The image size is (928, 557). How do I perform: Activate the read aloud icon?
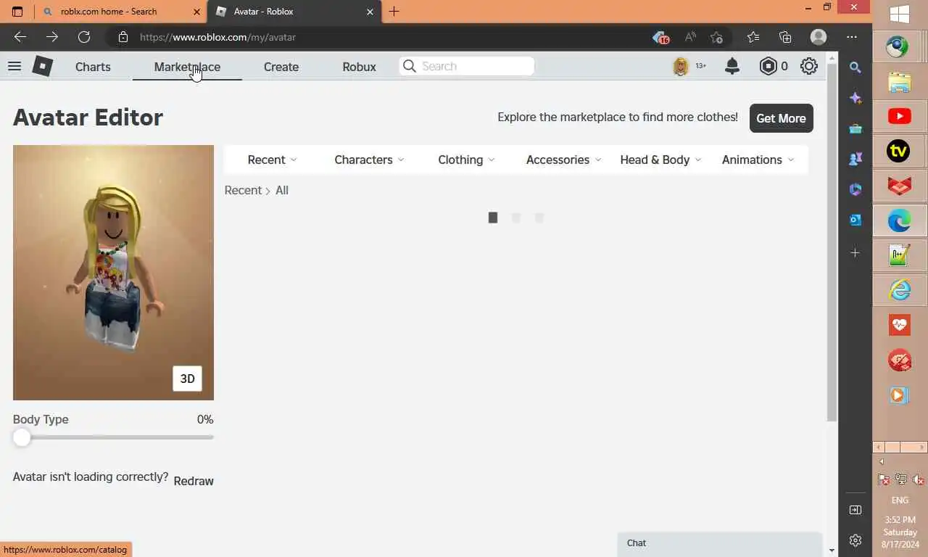pos(690,37)
